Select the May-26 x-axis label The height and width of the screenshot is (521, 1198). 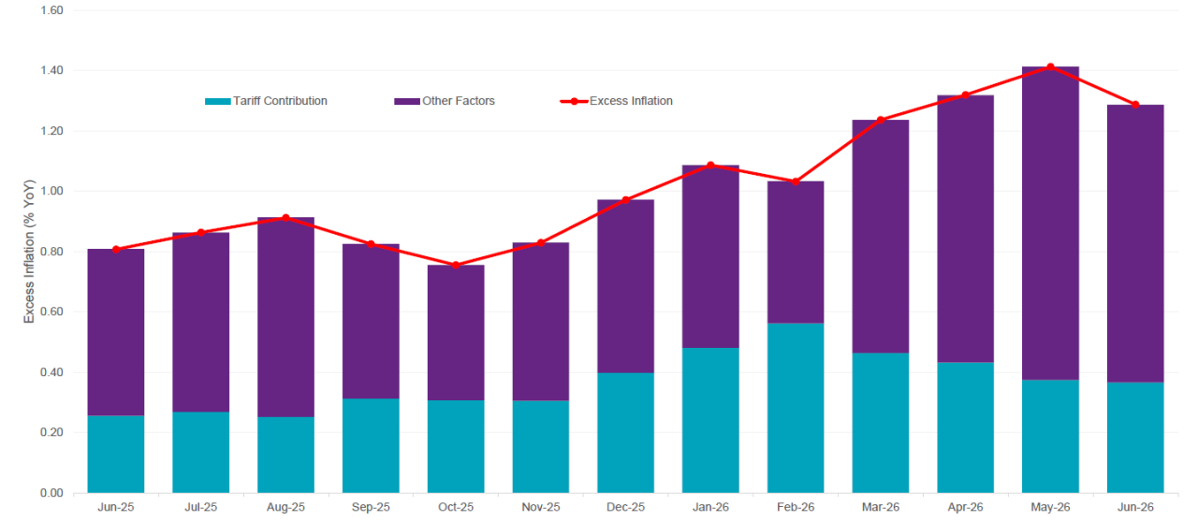[1050, 508]
